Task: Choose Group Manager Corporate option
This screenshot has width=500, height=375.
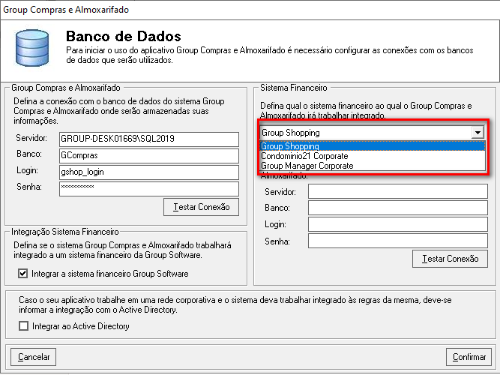Action: point(373,166)
